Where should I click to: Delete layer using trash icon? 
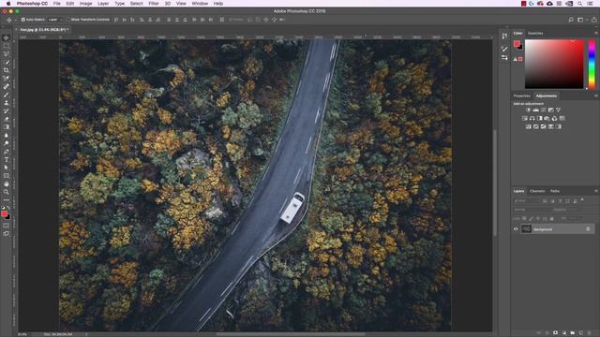pos(590,333)
